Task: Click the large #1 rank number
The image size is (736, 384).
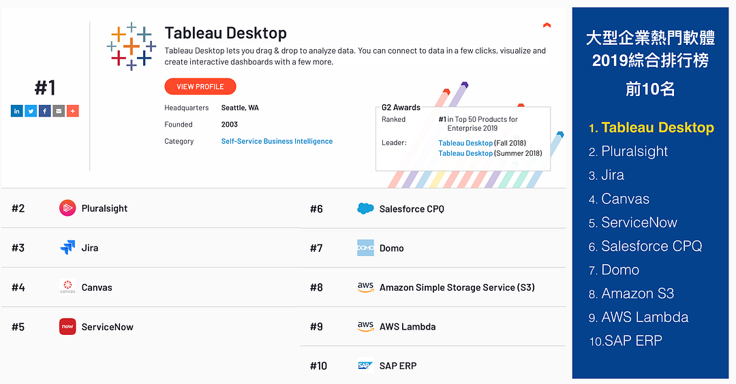Action: pos(45,88)
